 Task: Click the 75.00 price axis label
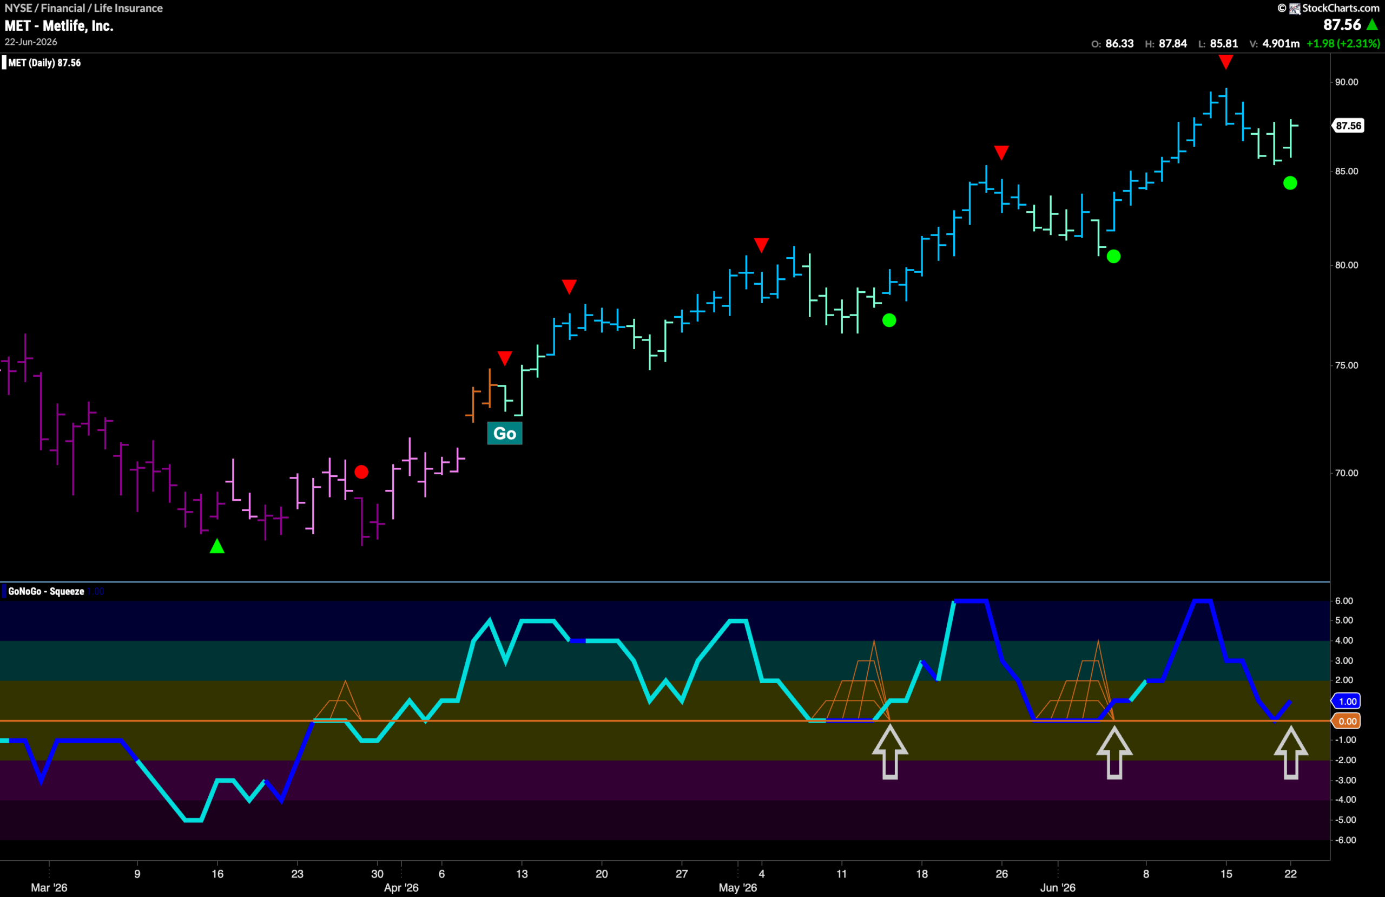point(1347,365)
